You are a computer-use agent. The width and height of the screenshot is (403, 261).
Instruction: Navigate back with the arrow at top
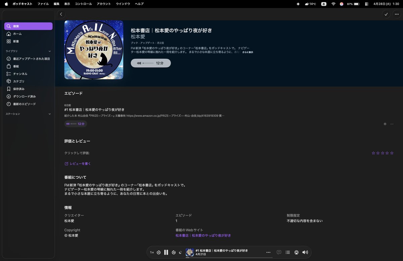point(61,14)
